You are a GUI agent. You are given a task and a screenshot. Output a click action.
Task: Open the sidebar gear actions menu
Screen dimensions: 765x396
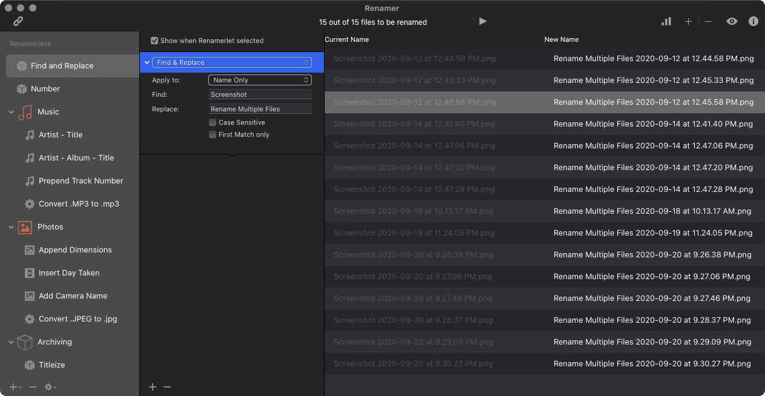point(50,387)
